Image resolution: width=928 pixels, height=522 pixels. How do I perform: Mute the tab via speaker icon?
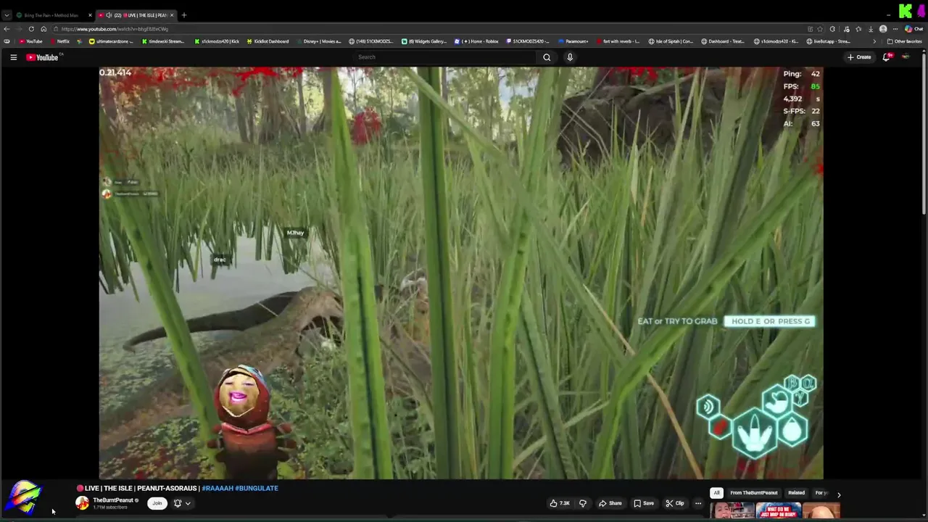[109, 15]
